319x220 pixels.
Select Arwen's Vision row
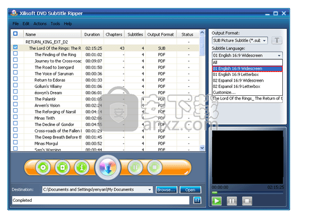coord(105,105)
